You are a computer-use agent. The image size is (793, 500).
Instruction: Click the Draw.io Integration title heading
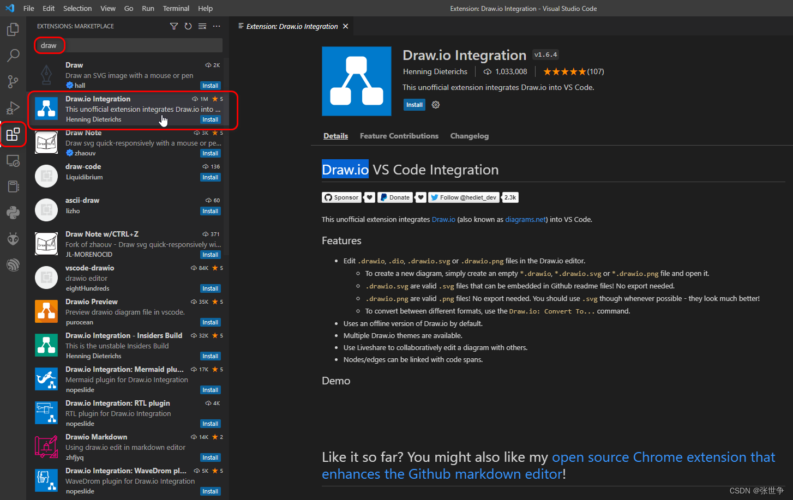click(x=464, y=55)
